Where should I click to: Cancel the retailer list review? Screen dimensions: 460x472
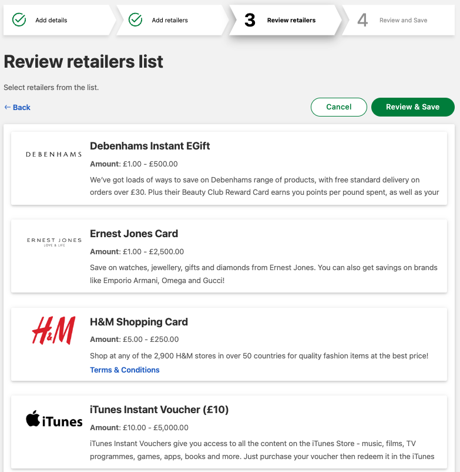coord(338,107)
